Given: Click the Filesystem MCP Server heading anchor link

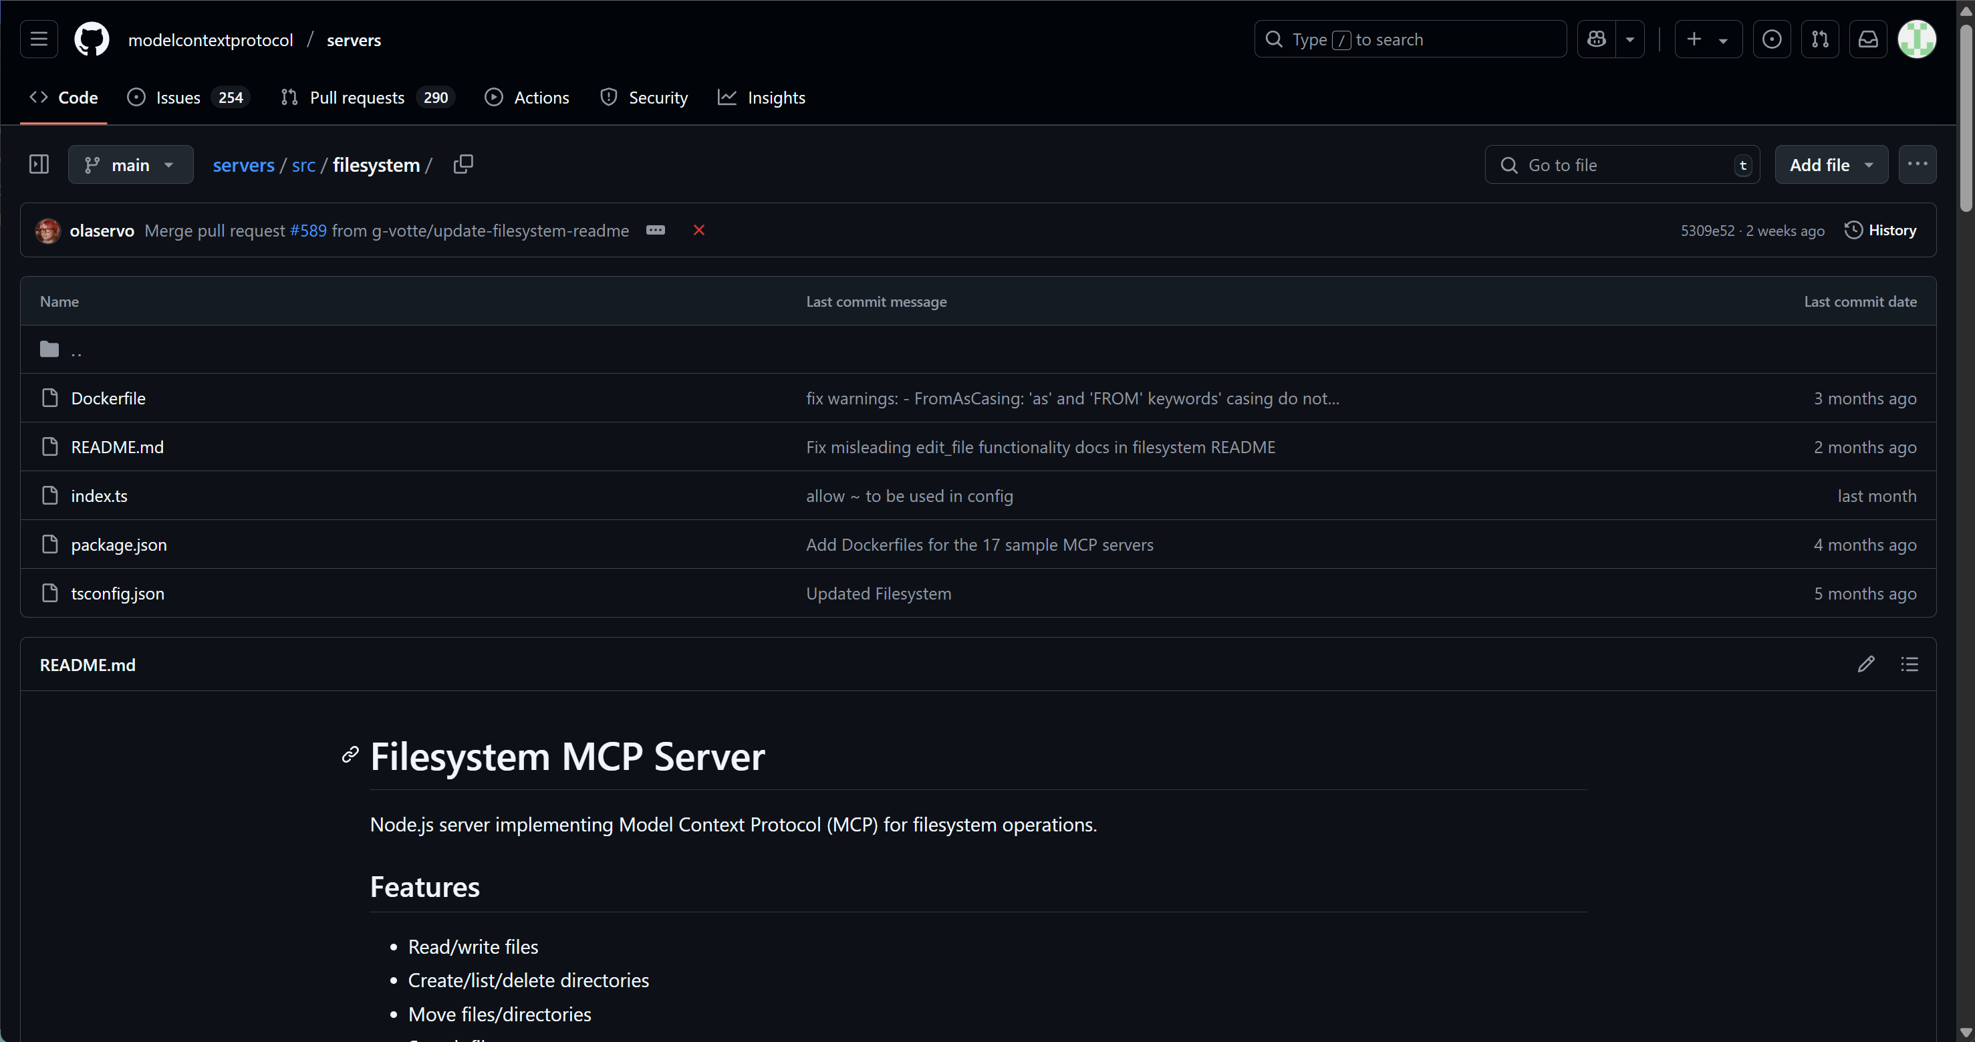Looking at the screenshot, I should [350, 755].
